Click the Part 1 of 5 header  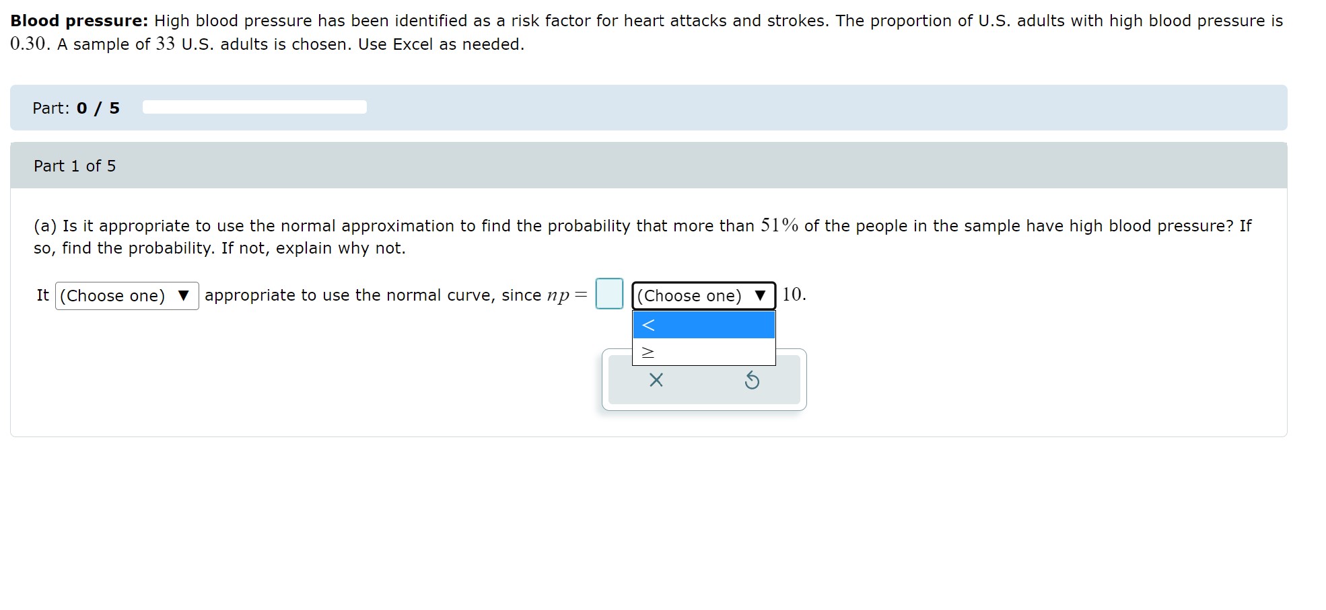(x=74, y=165)
